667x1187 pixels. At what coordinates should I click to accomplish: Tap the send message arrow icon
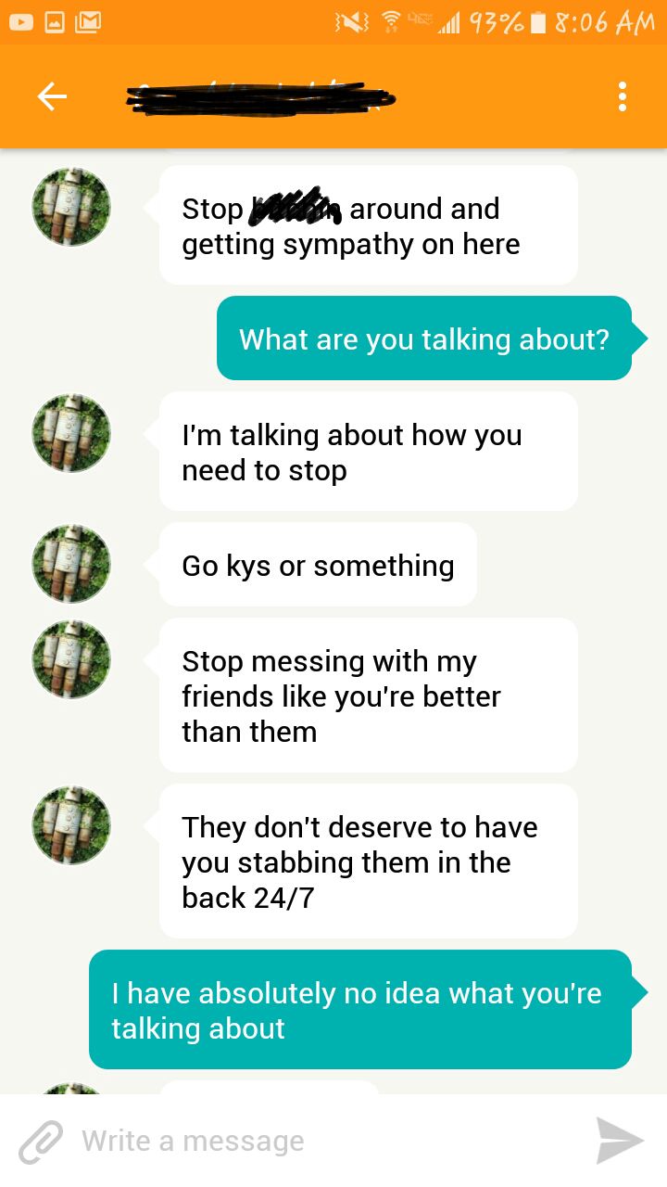coord(620,1141)
